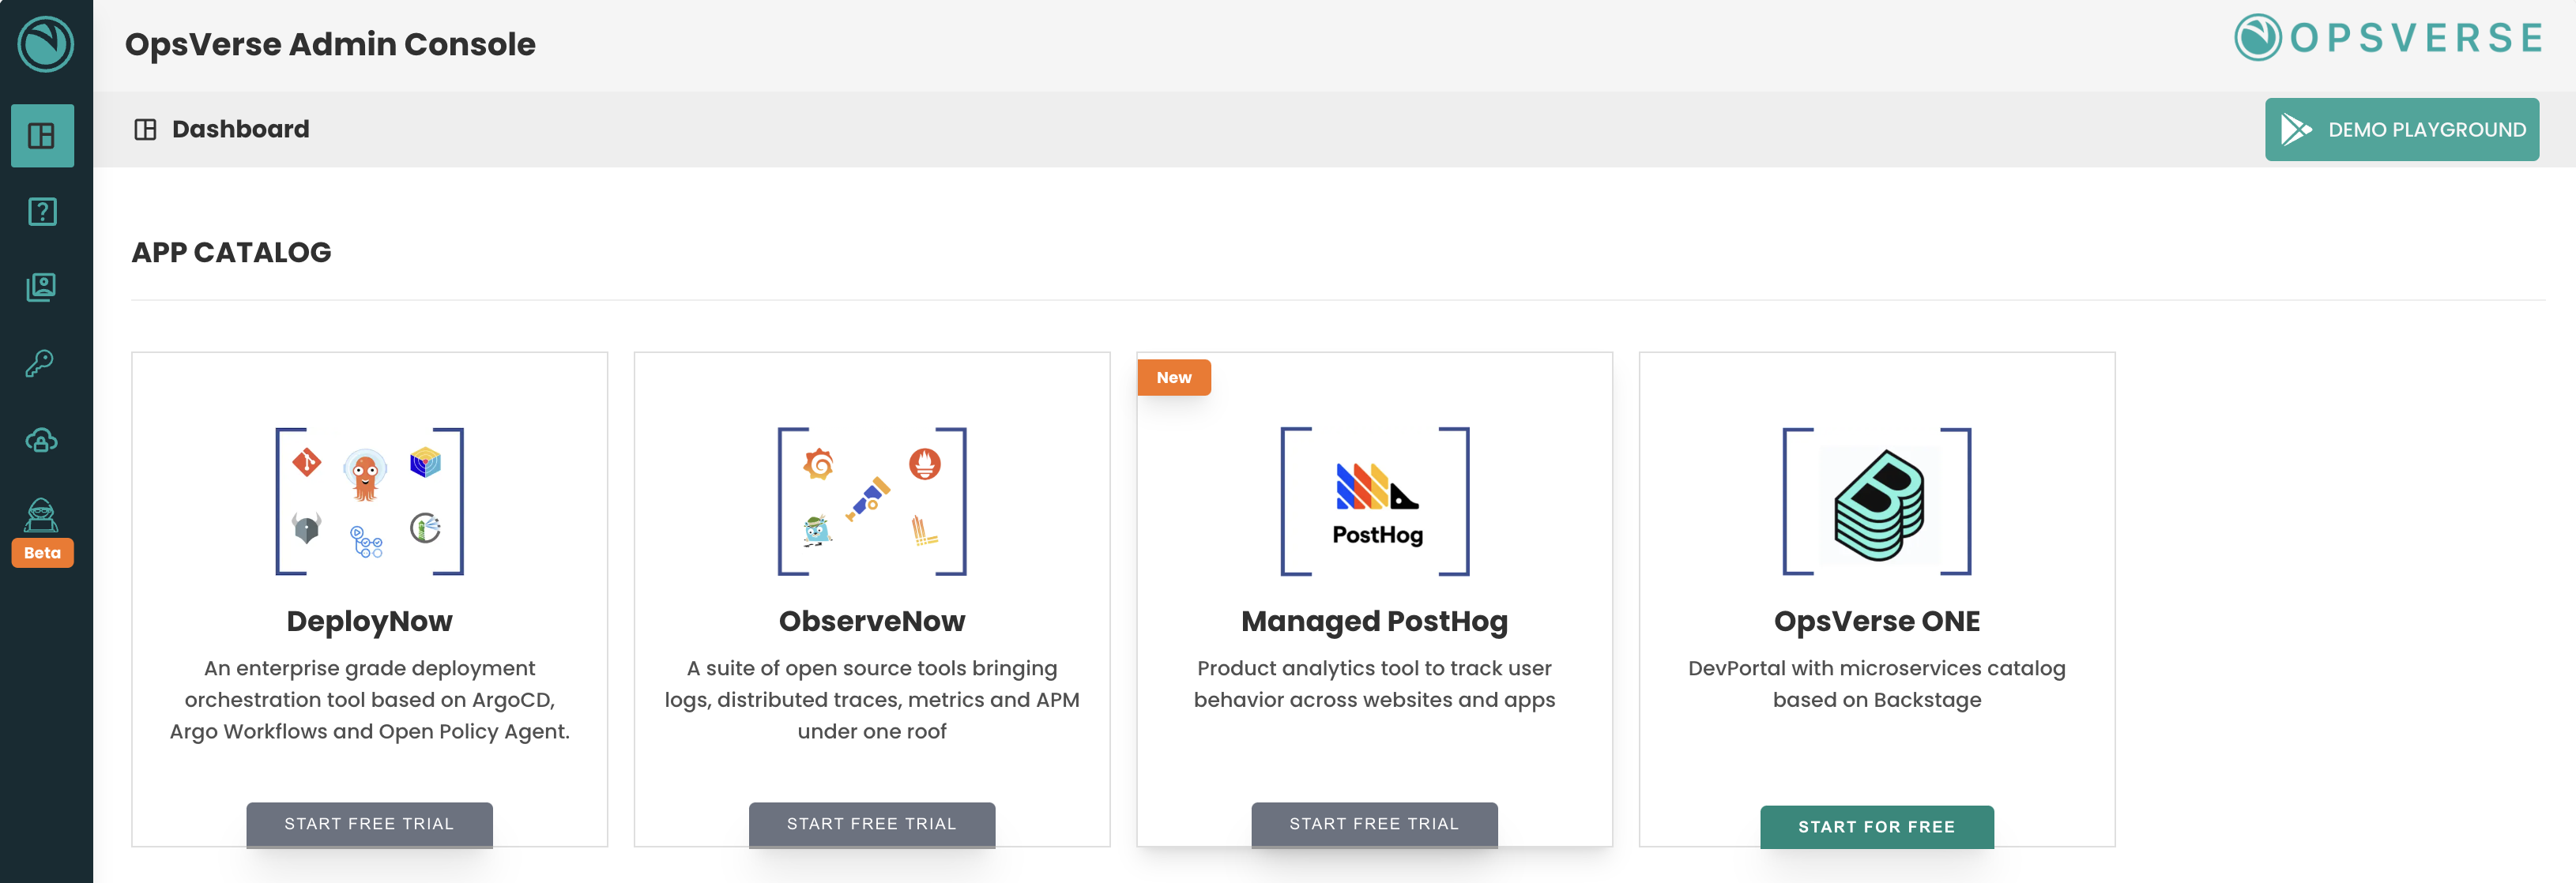
Task: Click the New badge on the PostHog card
Action: (1173, 377)
